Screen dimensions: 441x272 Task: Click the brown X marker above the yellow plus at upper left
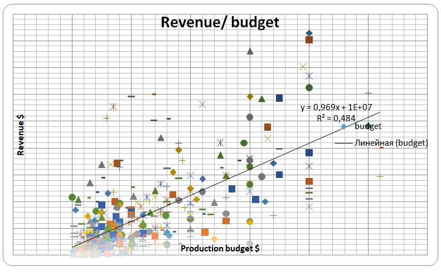tap(113, 106)
